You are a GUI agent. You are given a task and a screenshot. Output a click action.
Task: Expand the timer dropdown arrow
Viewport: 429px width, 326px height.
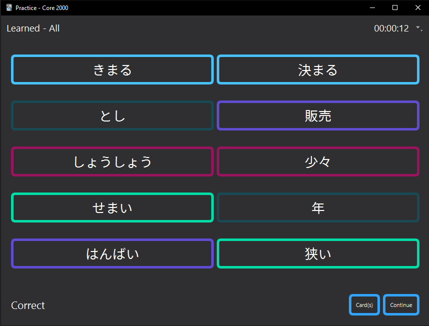tap(418, 29)
